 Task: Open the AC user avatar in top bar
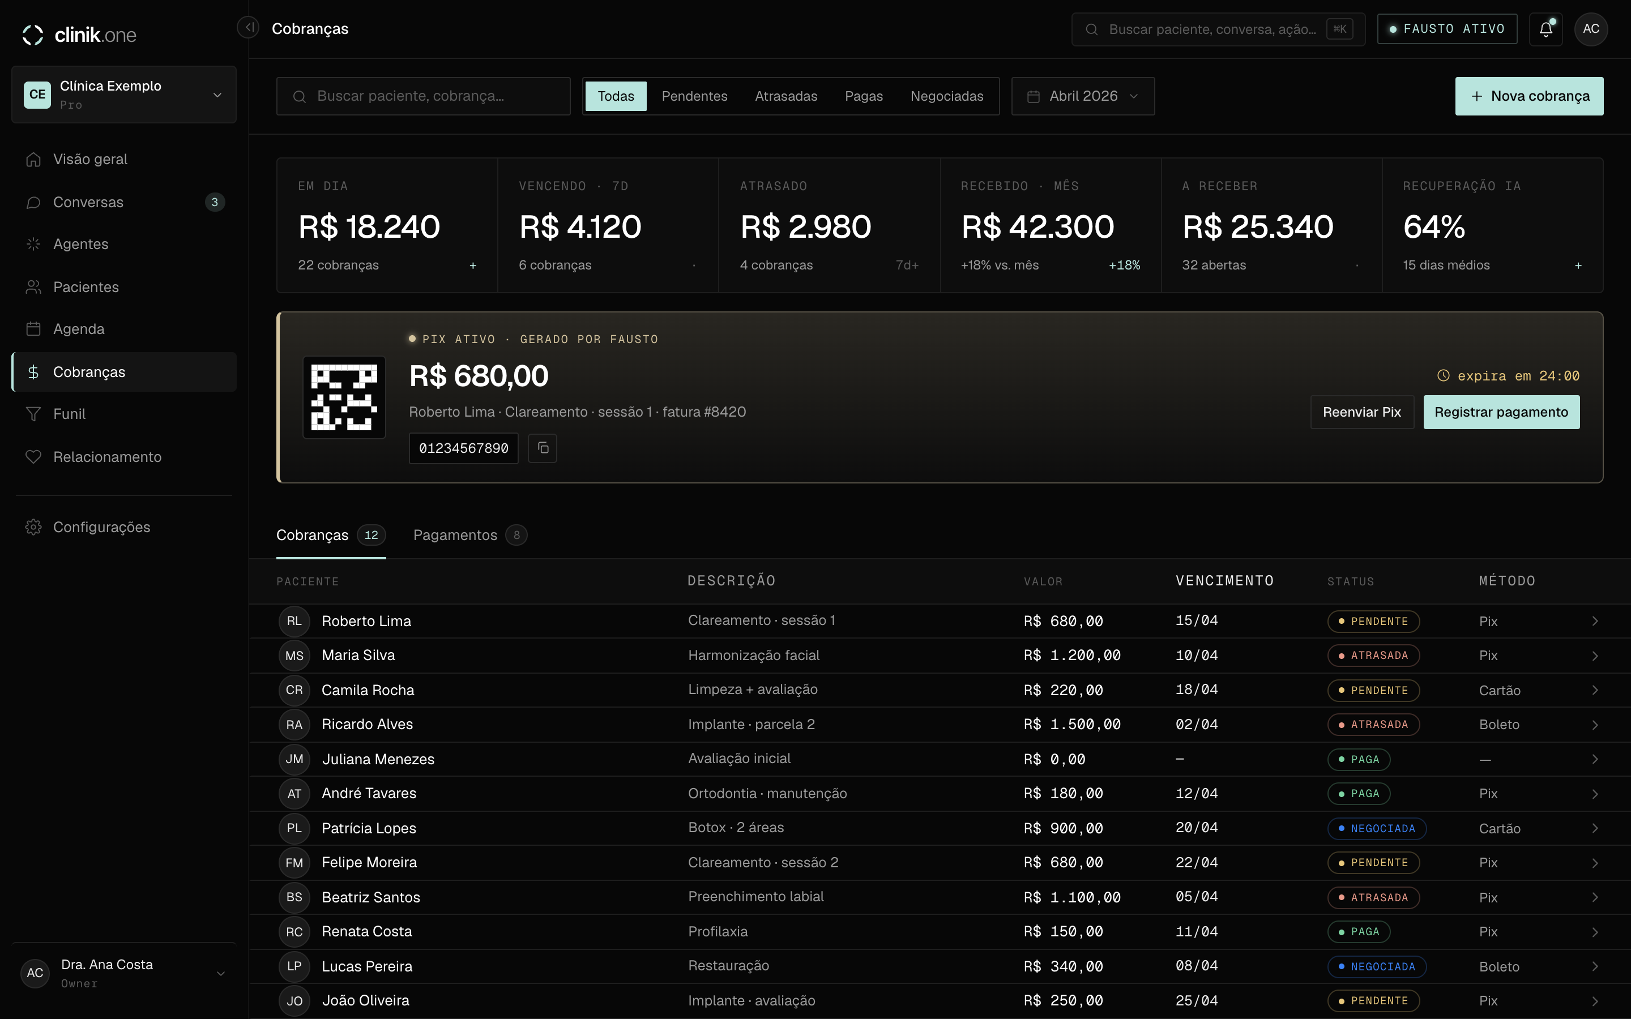click(x=1591, y=29)
